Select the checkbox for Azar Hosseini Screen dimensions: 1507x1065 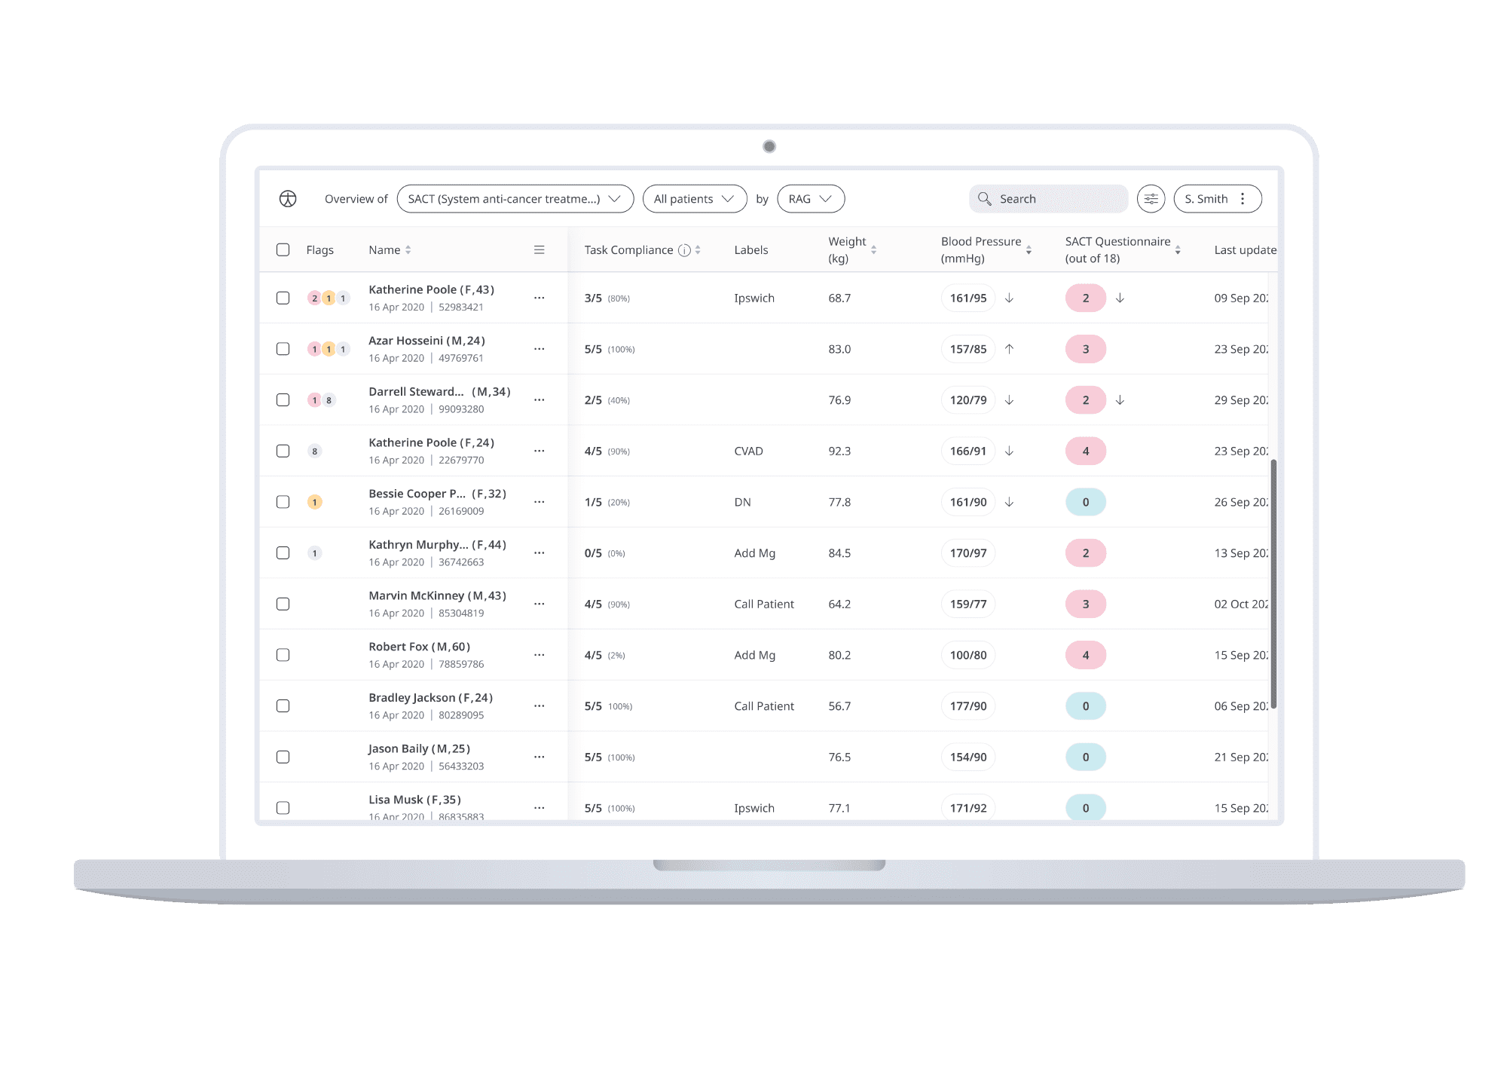tap(283, 349)
